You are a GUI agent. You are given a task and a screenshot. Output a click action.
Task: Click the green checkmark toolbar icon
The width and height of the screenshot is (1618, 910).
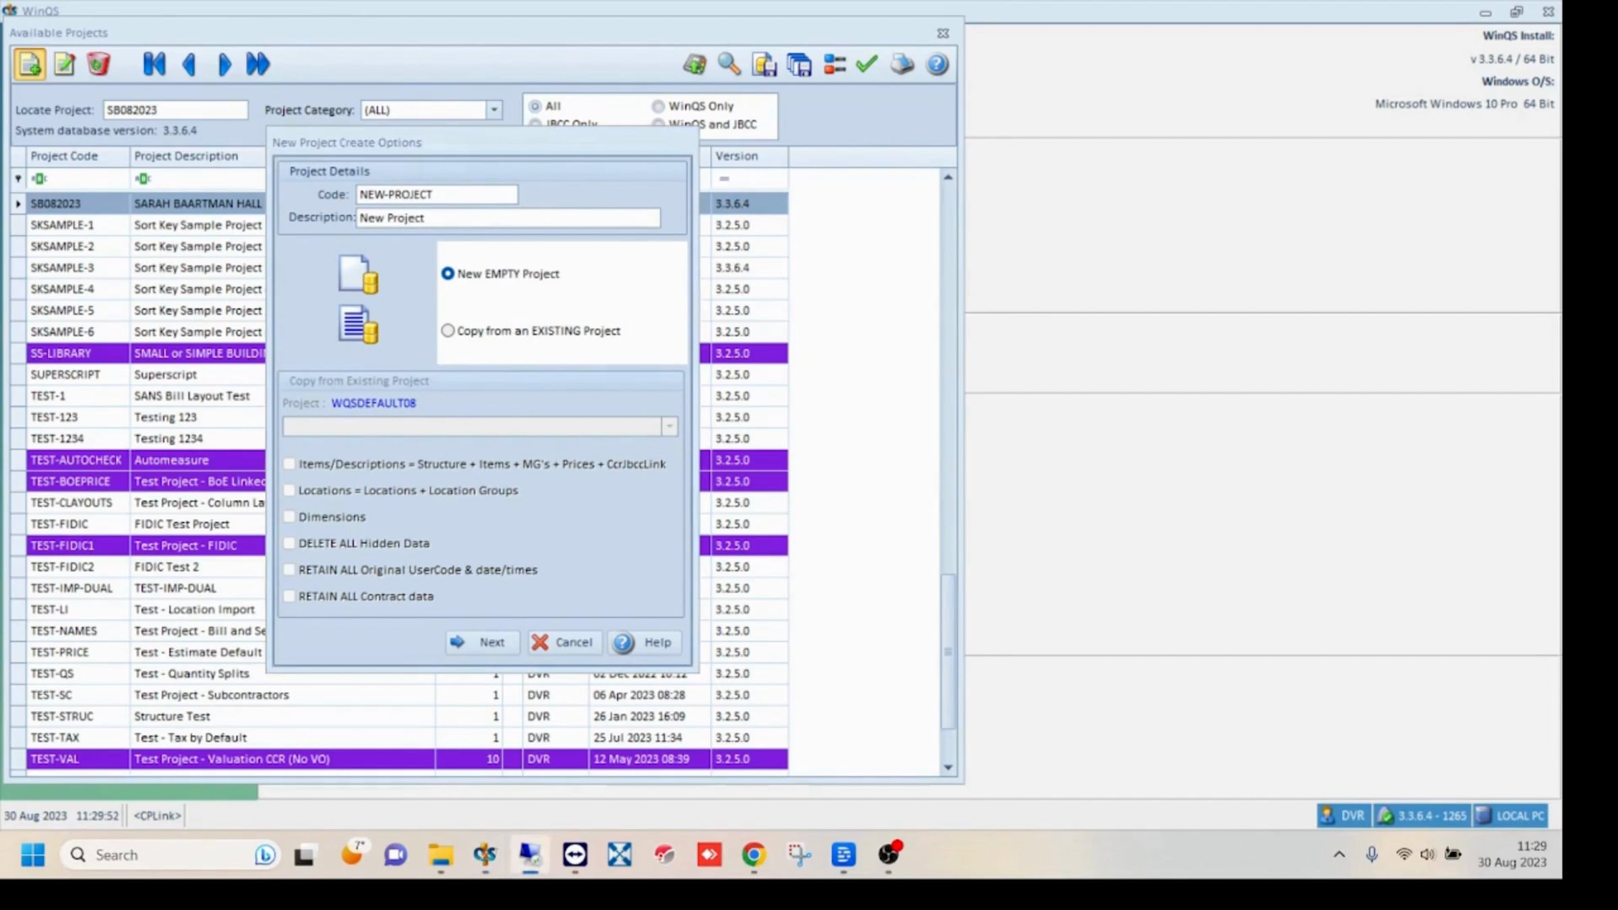[x=867, y=65]
